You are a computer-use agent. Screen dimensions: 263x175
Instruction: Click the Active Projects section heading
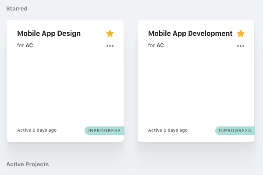click(x=28, y=164)
